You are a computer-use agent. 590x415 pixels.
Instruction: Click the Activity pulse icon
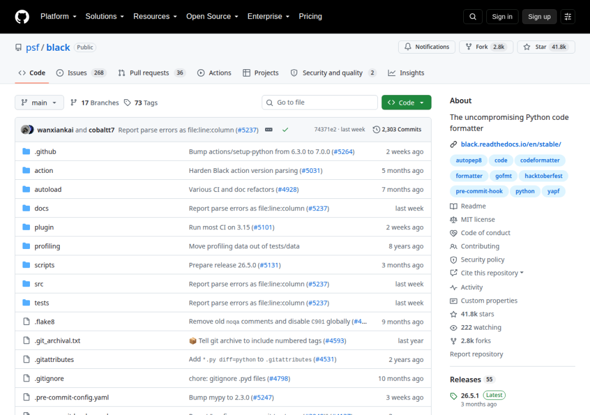(x=453, y=288)
